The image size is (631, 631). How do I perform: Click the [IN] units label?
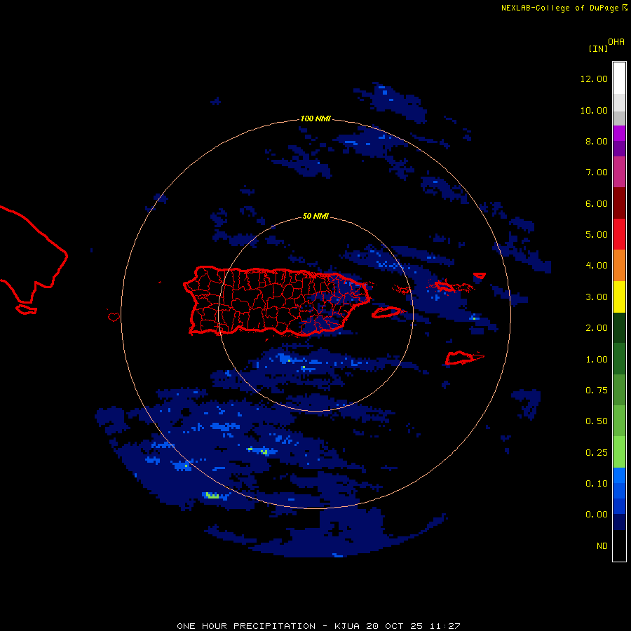pos(598,48)
